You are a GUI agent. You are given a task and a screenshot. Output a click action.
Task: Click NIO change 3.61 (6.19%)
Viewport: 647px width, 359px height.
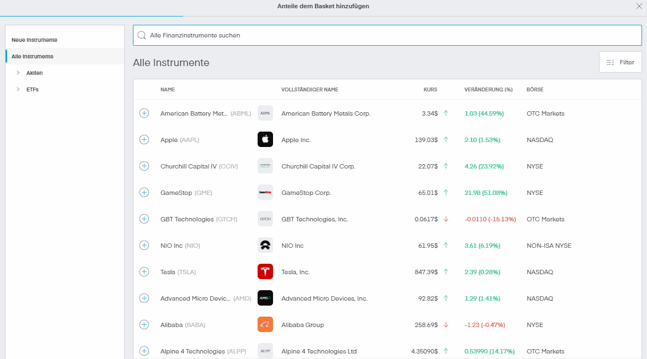point(483,246)
